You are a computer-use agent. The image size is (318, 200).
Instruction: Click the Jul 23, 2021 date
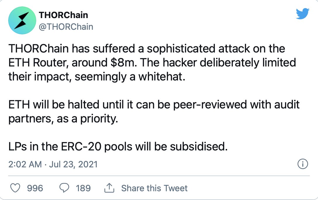pyautogui.click(x=73, y=164)
